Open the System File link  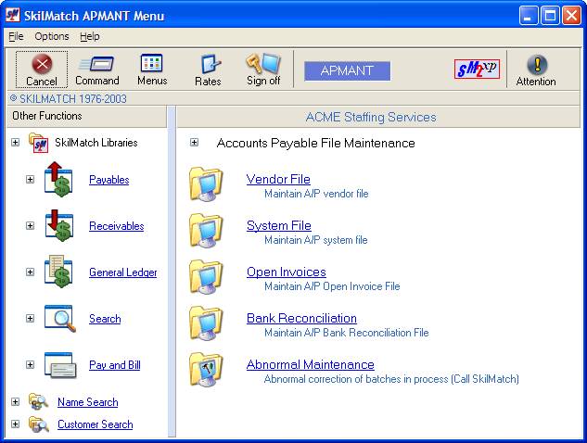point(278,225)
